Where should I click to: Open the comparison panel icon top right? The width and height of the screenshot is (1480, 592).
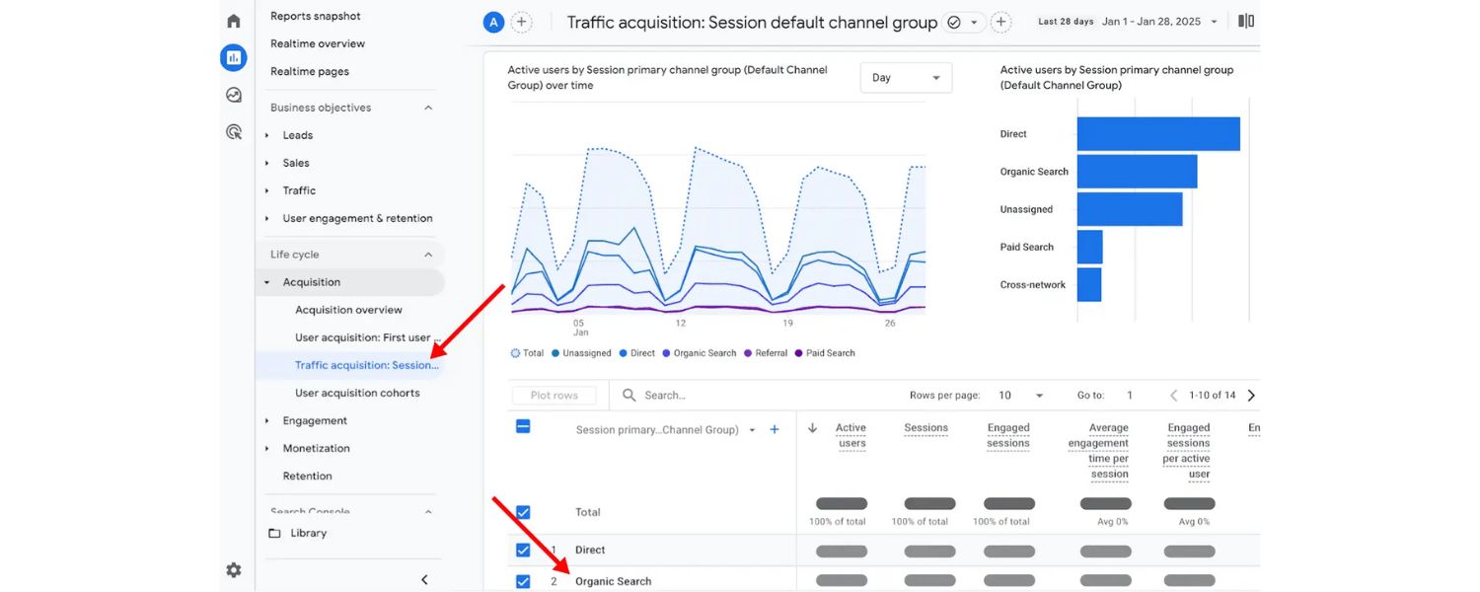(x=1245, y=20)
